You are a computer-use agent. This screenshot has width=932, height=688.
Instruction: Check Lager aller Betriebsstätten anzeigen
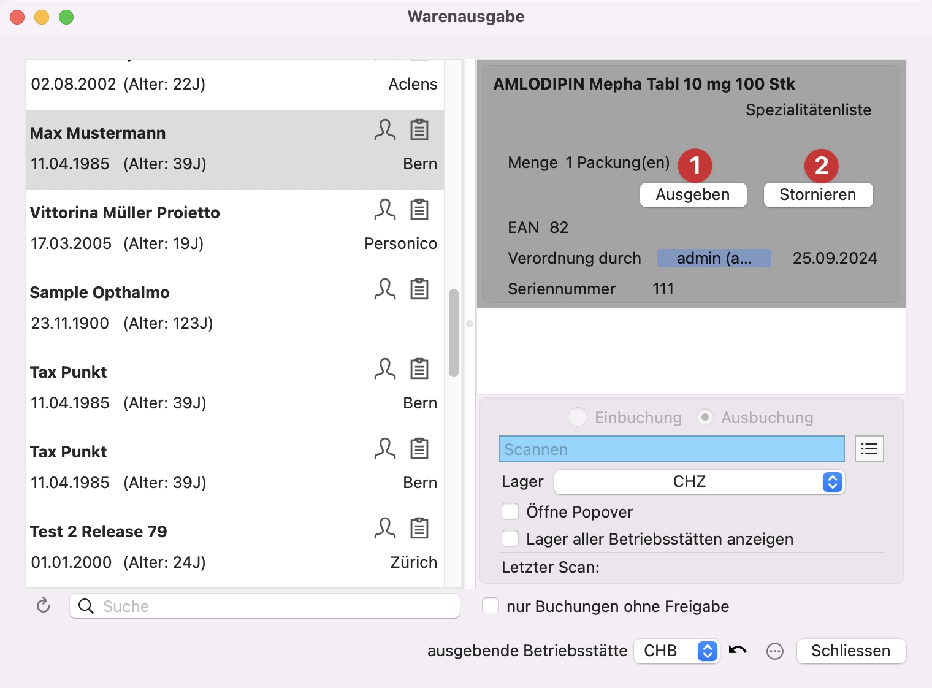click(x=510, y=538)
